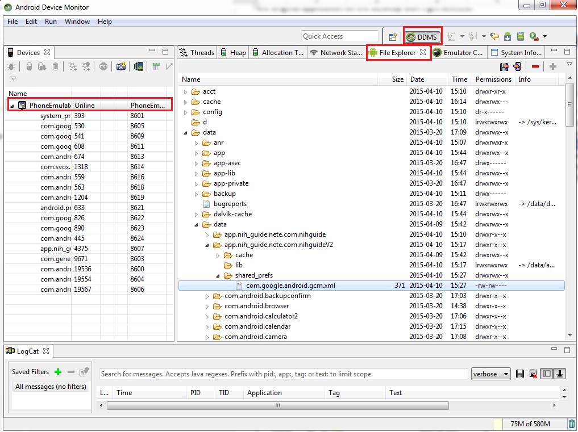
Task: Switch to the Heap tab
Action: pyautogui.click(x=233, y=52)
